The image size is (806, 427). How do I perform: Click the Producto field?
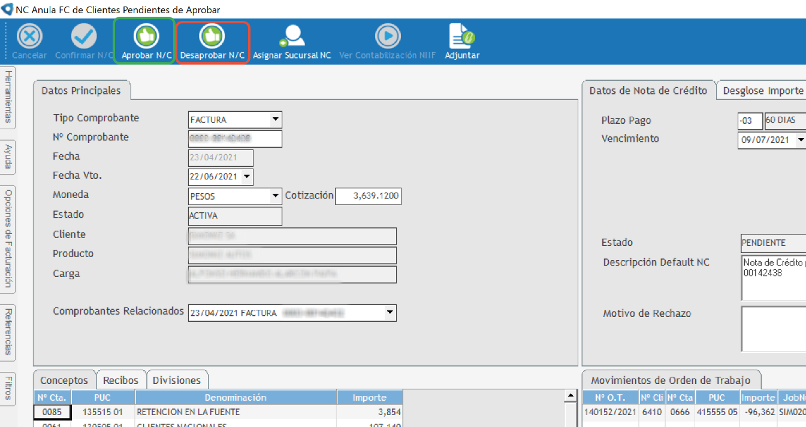pyautogui.click(x=292, y=255)
